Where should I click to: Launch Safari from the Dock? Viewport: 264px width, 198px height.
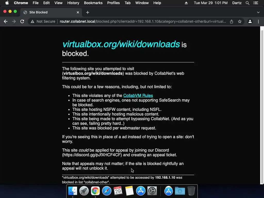point(106,191)
